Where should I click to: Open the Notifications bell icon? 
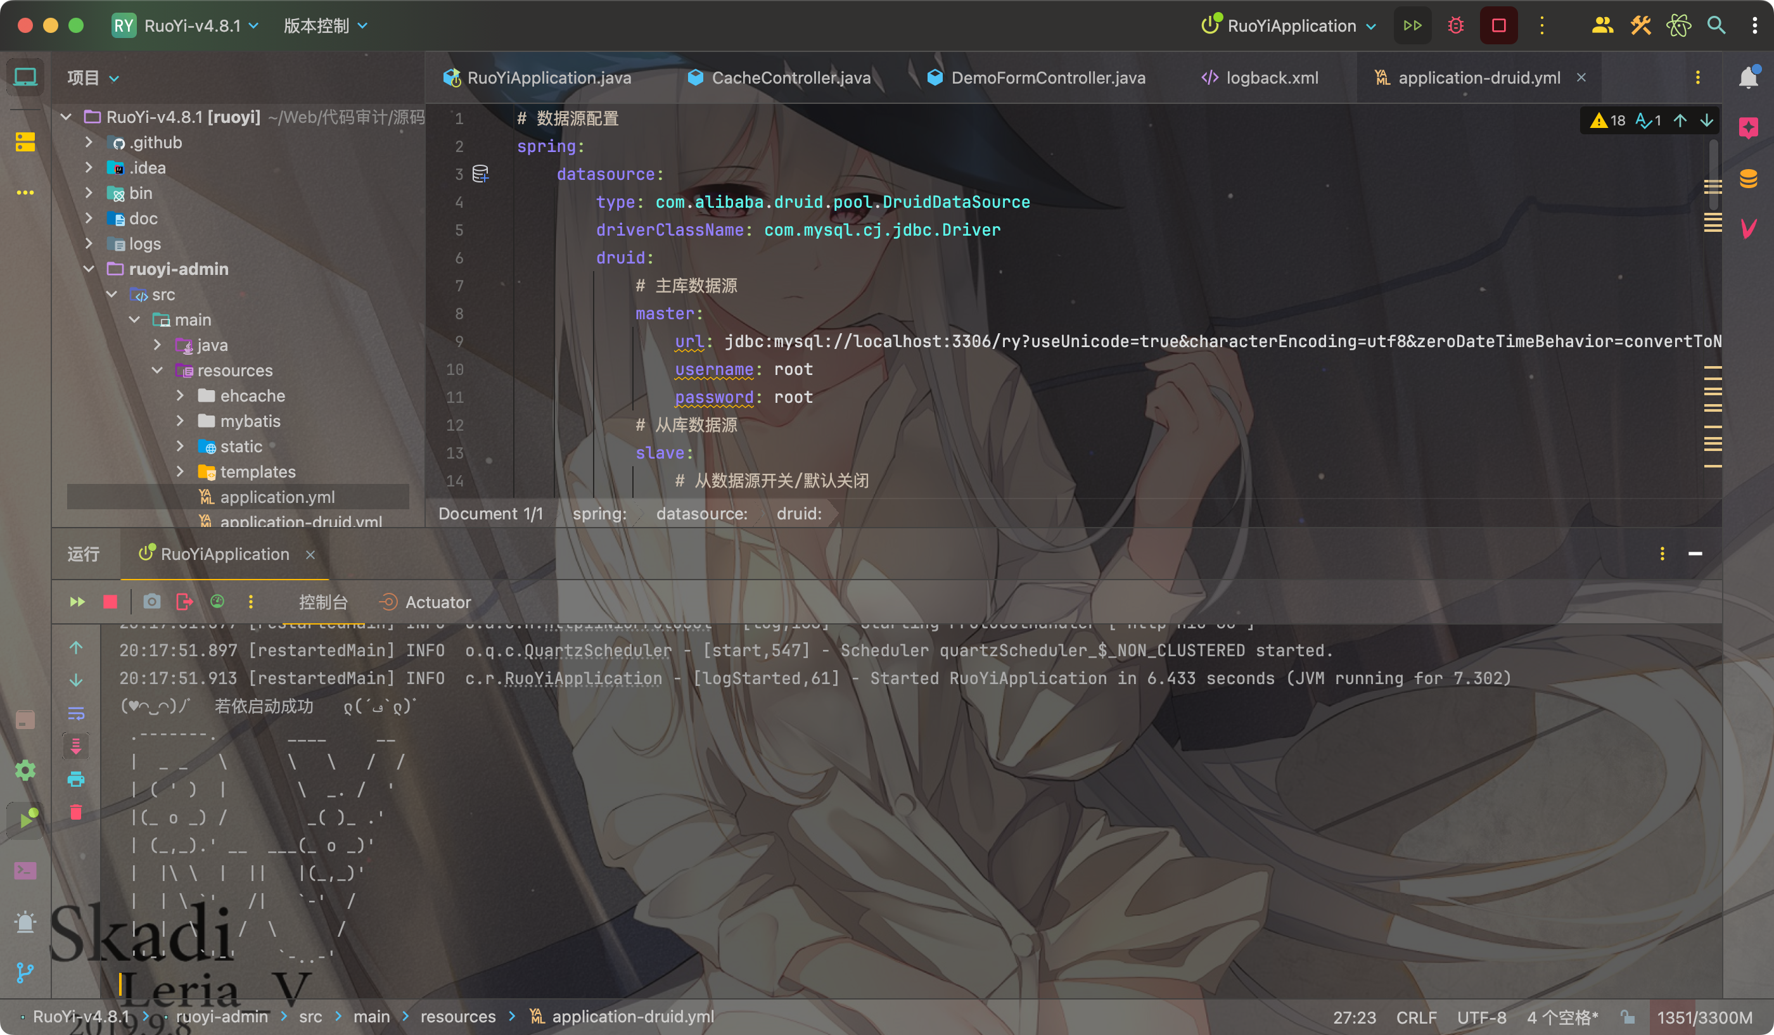pos(1748,77)
